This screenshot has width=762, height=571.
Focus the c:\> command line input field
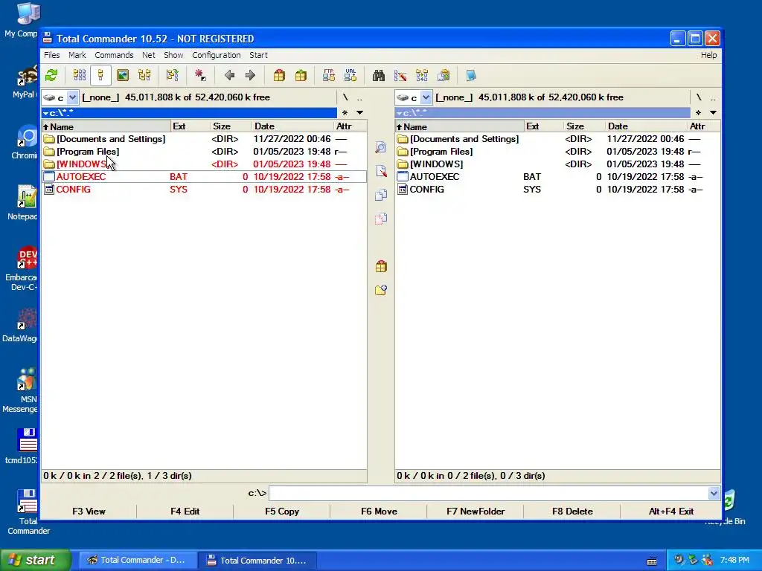click(488, 494)
